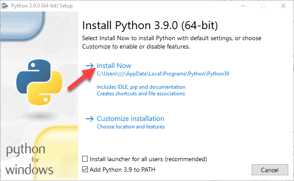The width and height of the screenshot is (294, 181).
Task: Click 'Install launcher for all users (recommended)' text
Action: [148, 159]
